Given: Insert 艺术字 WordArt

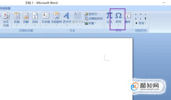Looking at the screenshot, I should [67, 19].
